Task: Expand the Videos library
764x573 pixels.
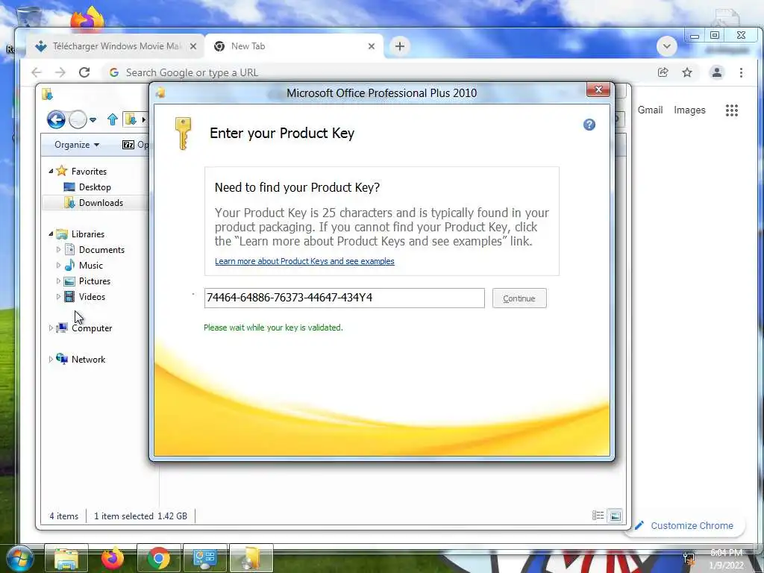Action: point(58,296)
